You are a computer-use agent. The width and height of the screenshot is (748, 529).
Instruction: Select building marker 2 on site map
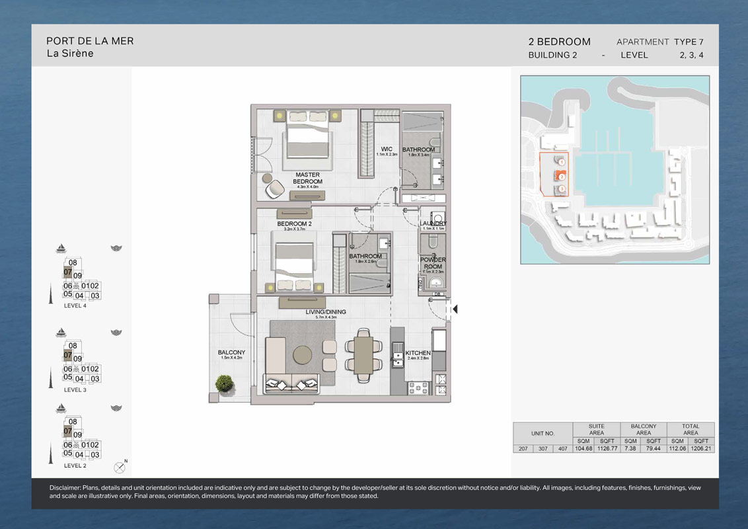pos(561,177)
